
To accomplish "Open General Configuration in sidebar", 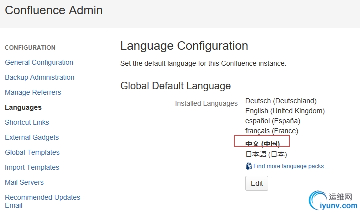I will (x=39, y=62).
